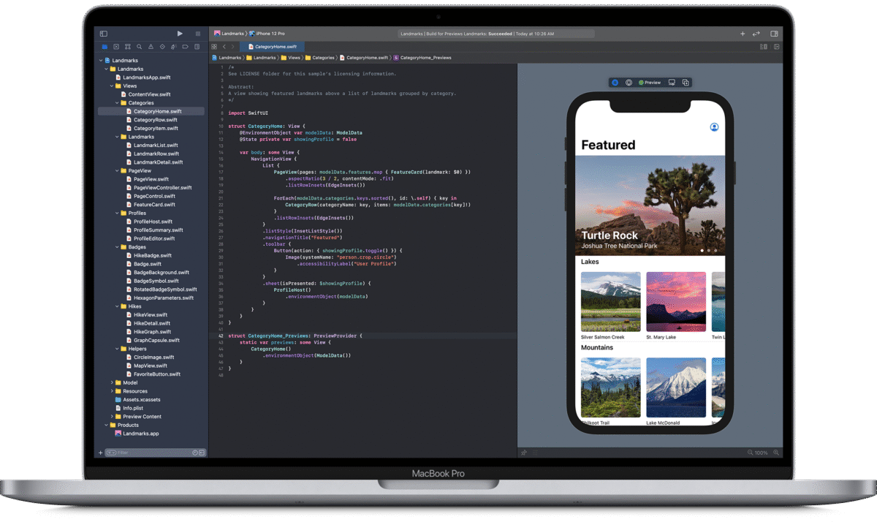Viewport: 877px width, 522px height.
Task: Expand the Resources folder
Action: [112, 391]
